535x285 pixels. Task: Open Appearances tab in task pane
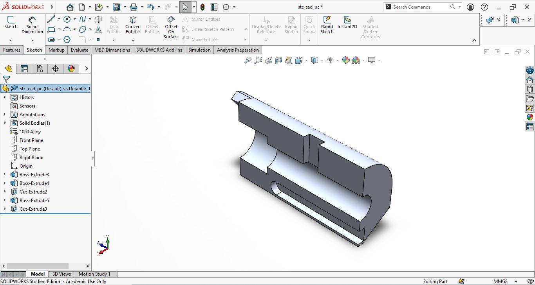coord(530,117)
